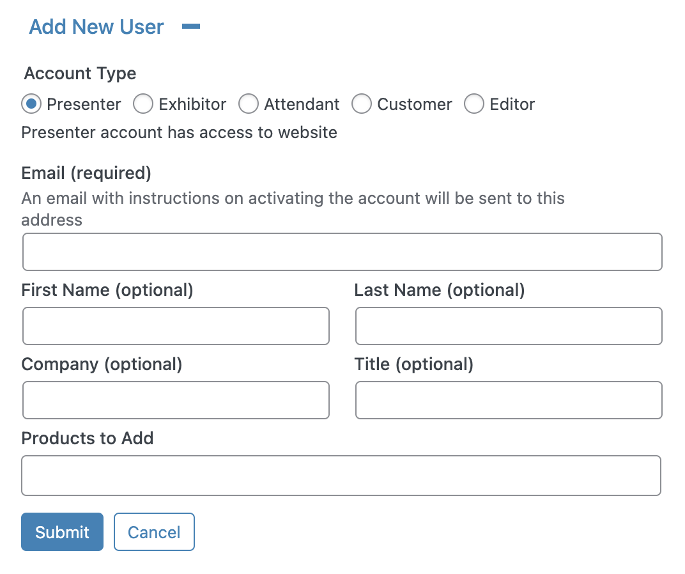Select the Editor radio button
Image resolution: width=685 pixels, height=574 pixels.
(473, 104)
